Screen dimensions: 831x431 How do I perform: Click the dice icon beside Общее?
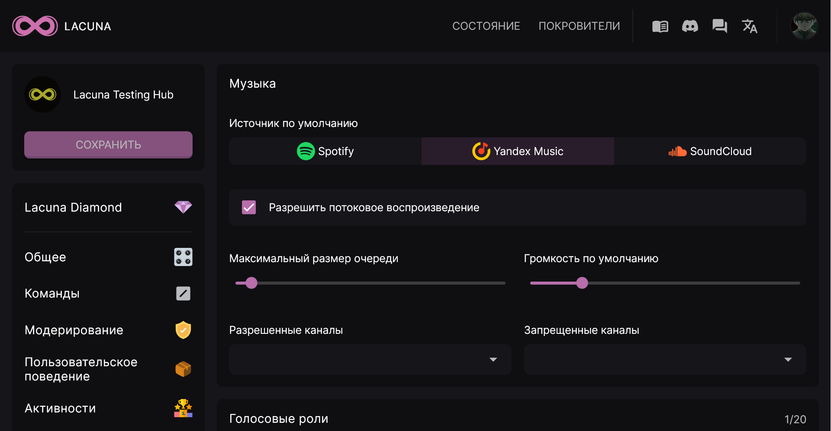tap(183, 257)
